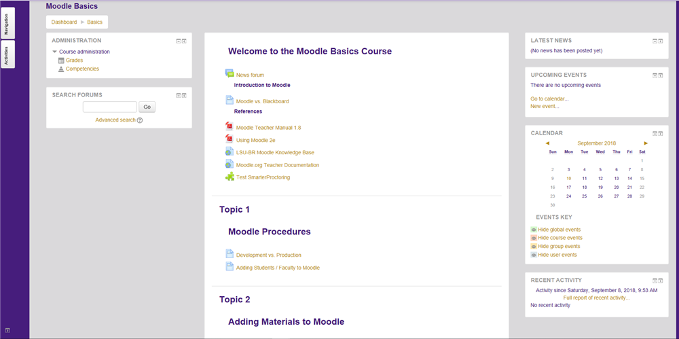Click the Moodle Teacher Manual 1.8 PDF icon

pyautogui.click(x=230, y=126)
